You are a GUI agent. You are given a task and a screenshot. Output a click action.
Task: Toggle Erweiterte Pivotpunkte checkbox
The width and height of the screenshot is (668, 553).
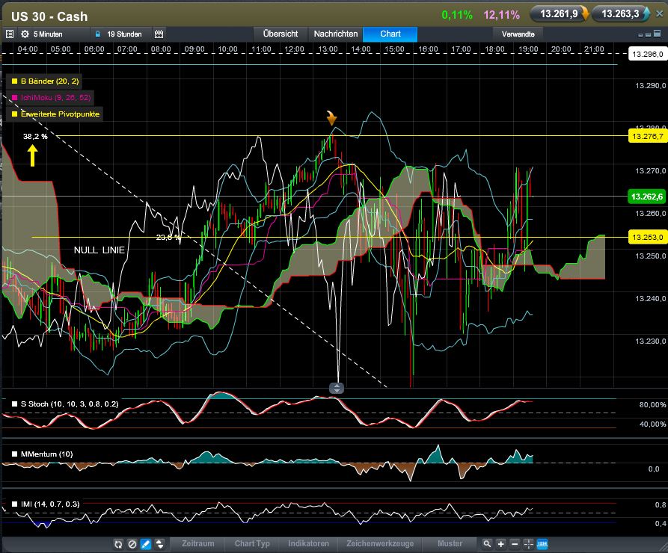[x=14, y=114]
